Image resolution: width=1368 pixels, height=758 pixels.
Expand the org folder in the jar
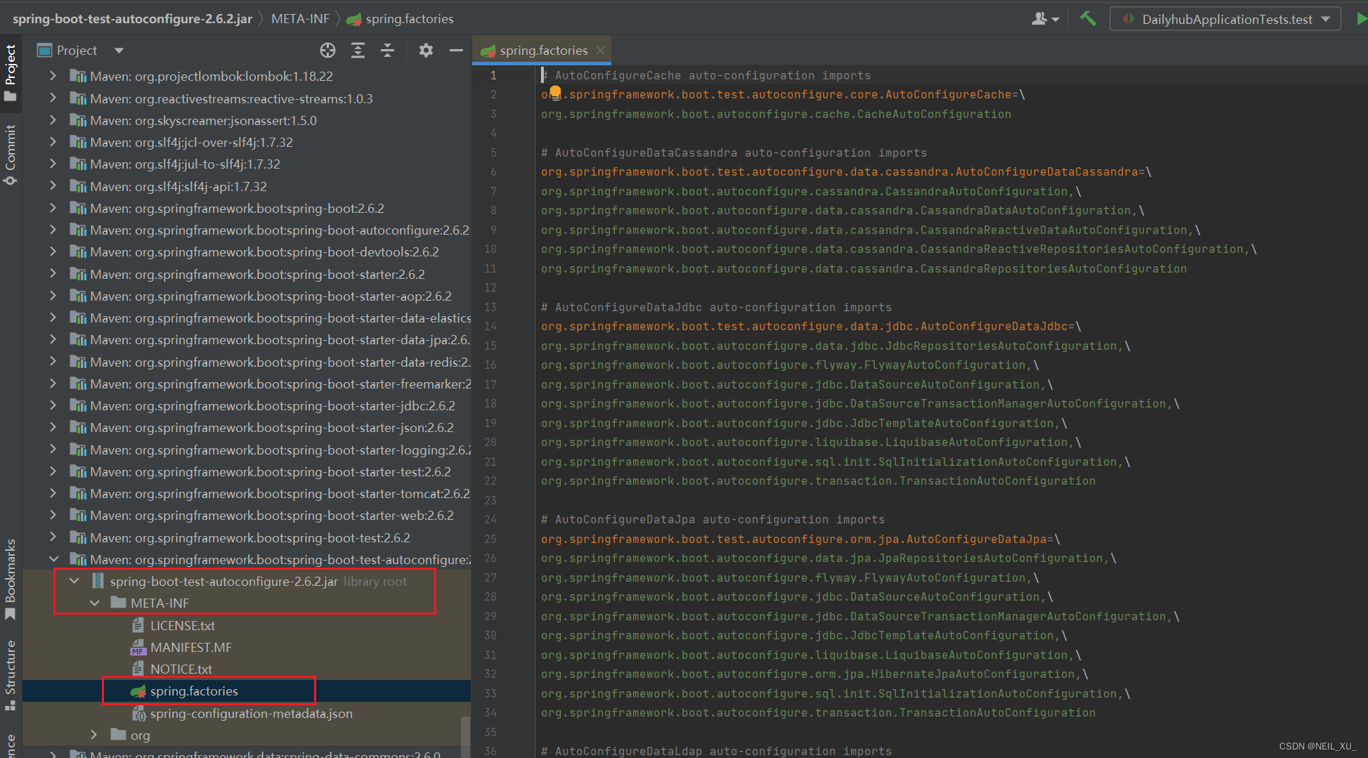point(94,735)
